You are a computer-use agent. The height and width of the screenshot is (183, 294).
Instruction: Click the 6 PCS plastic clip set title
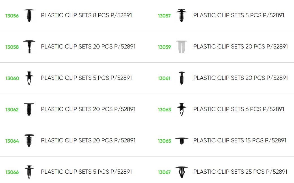tap(239, 109)
